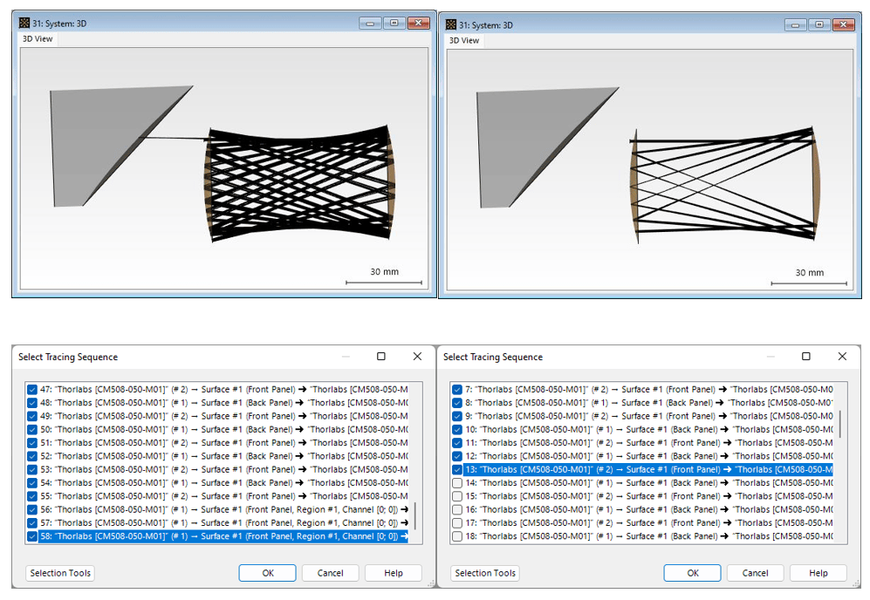Select the 3D View tab in right window

coord(464,40)
